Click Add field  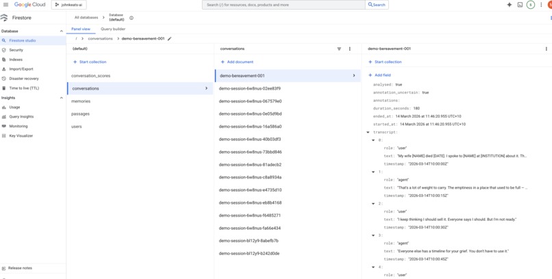379,75
